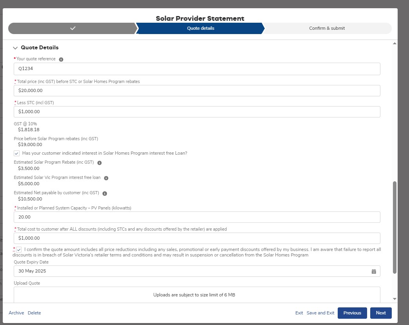Open info tooltip for interest free loan

pyautogui.click(x=106, y=178)
